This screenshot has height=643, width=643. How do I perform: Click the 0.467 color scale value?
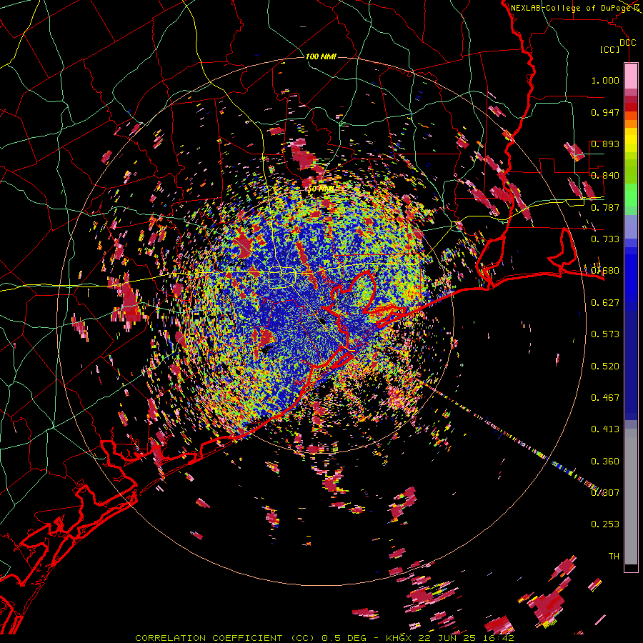click(x=605, y=398)
